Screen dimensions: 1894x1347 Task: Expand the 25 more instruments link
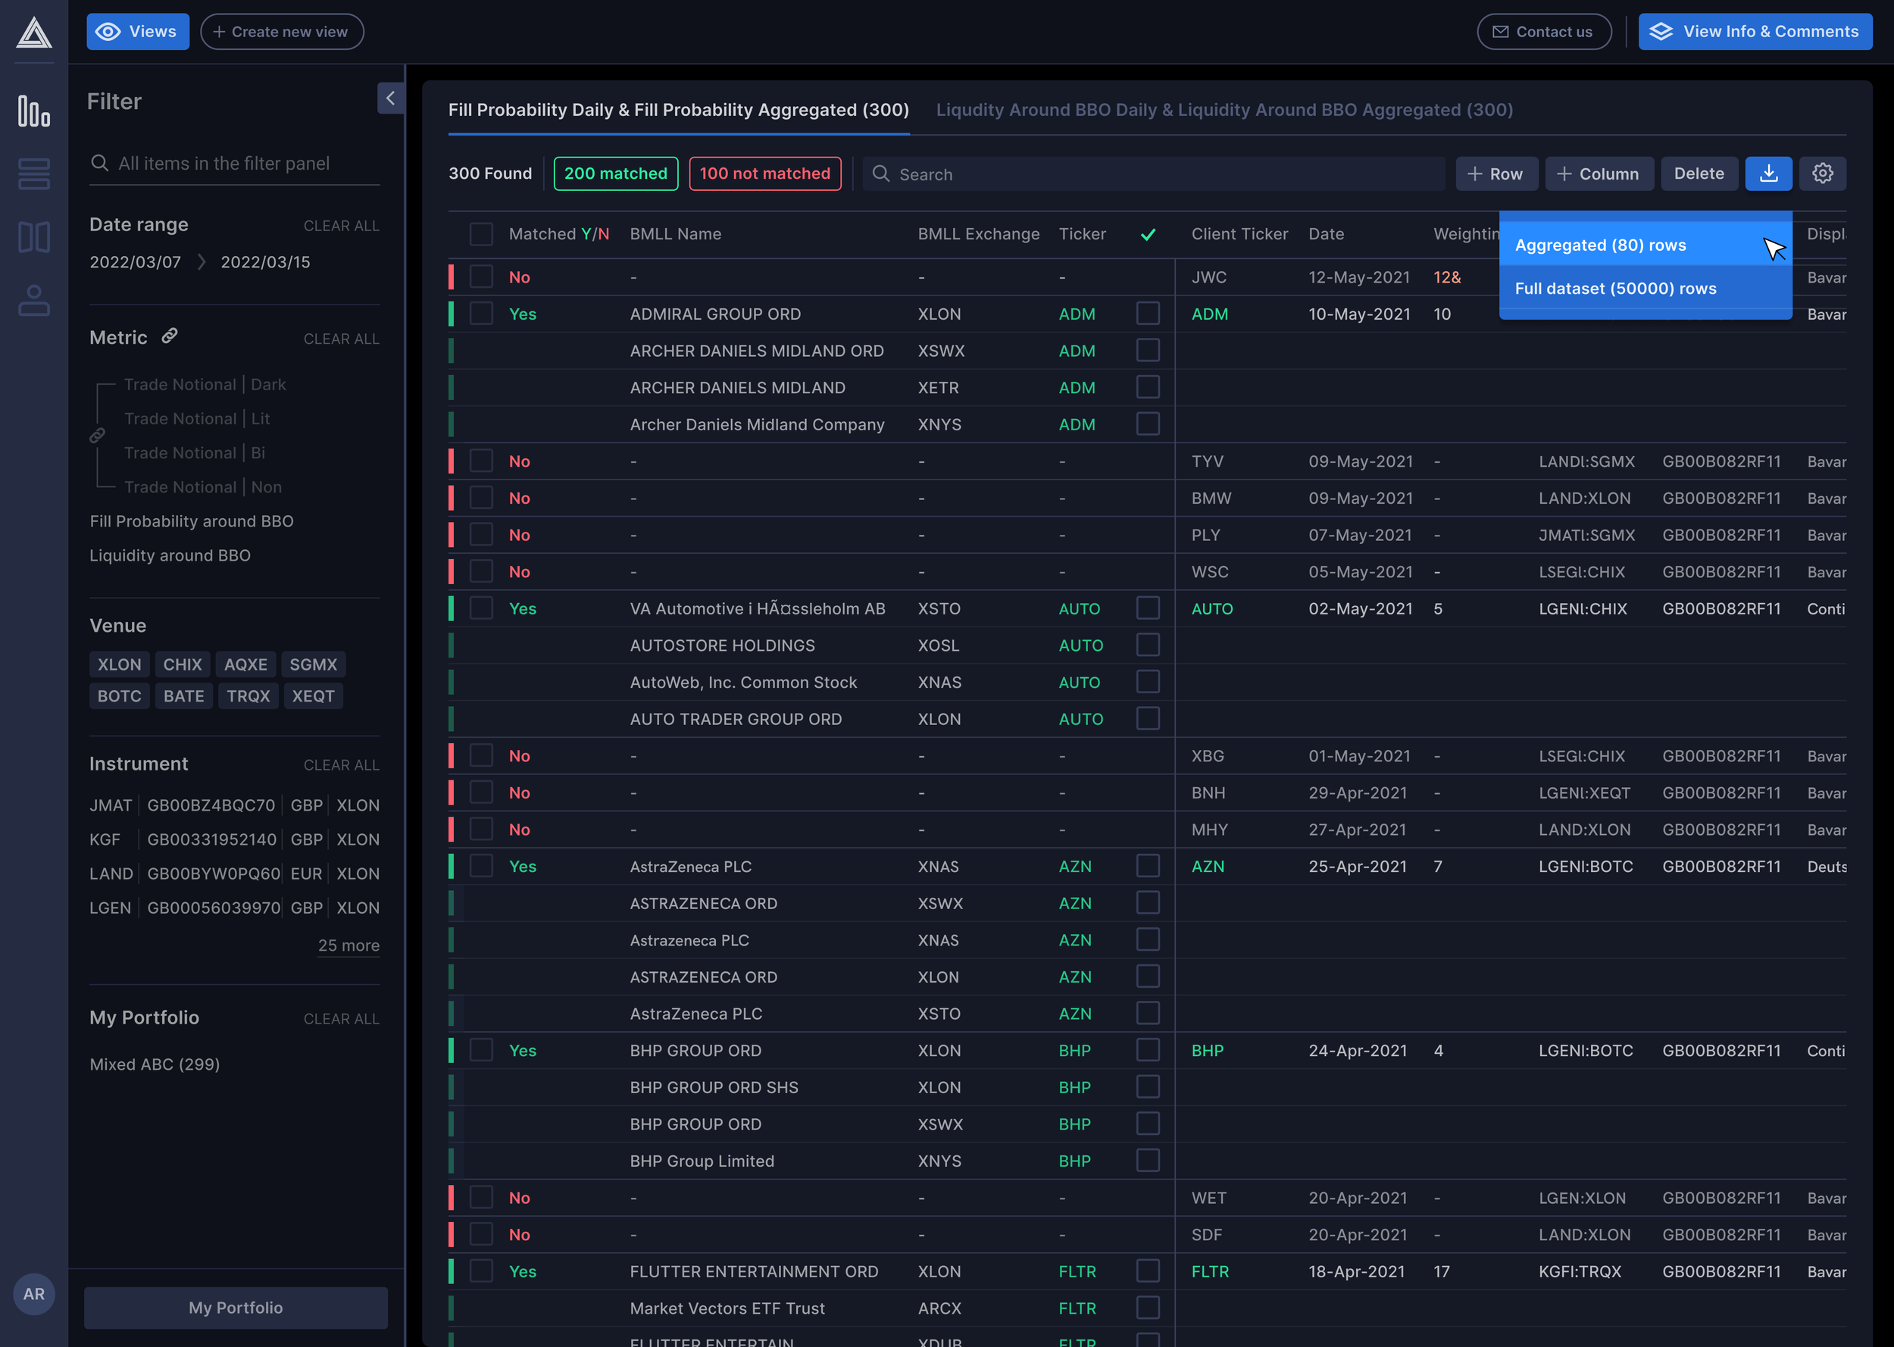point(348,945)
